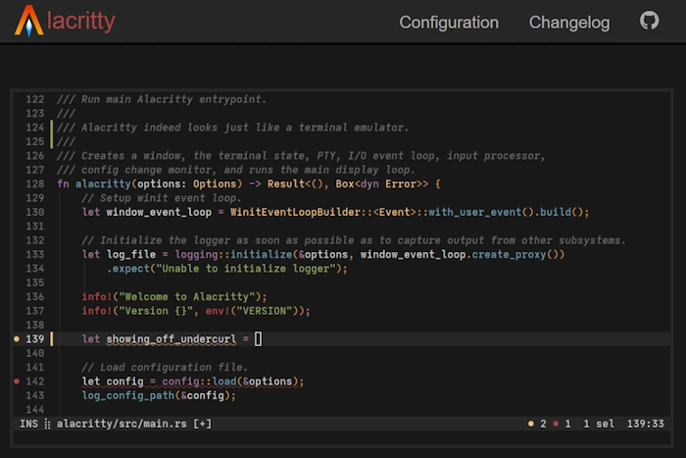Click 'create_proxy' method on line 133

(x=509, y=255)
